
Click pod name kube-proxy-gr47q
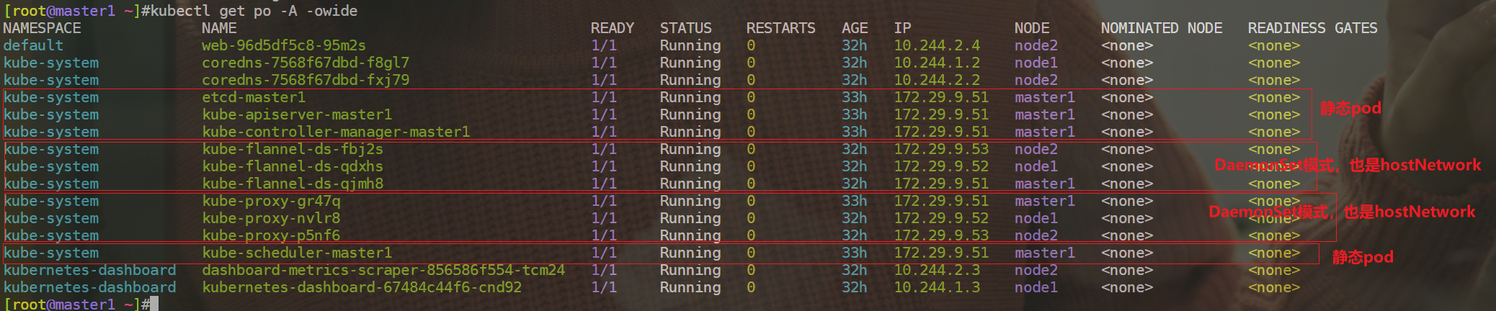coord(271,201)
